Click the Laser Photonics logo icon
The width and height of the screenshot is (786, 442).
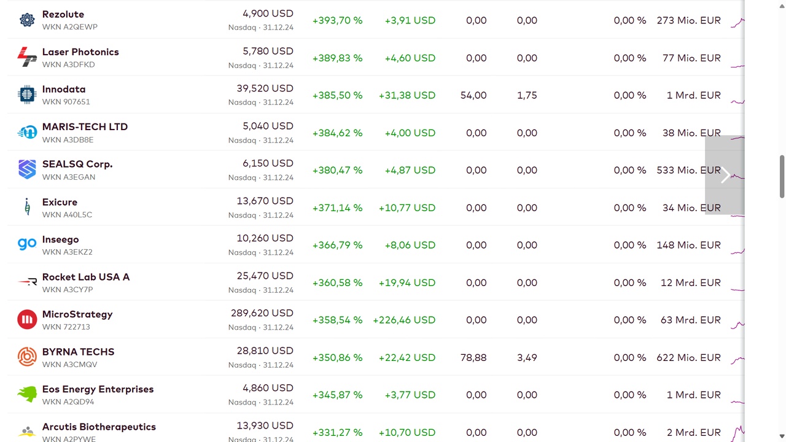pos(27,58)
